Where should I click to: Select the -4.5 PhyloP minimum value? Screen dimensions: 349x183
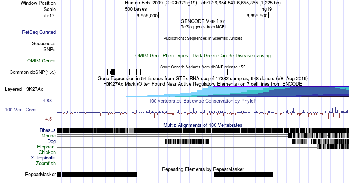(x=48, y=119)
